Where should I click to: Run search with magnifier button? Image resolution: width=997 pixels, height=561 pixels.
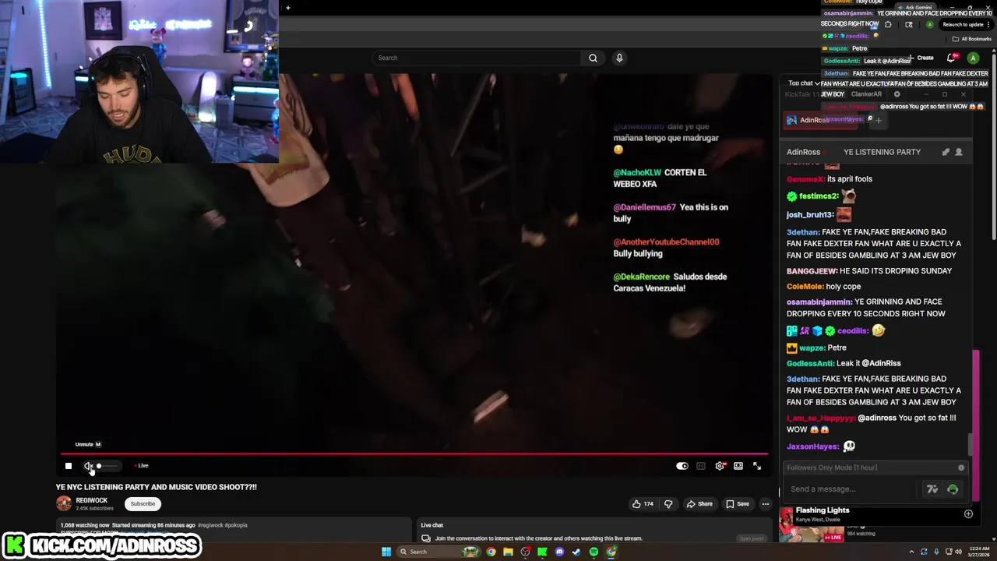tap(593, 58)
